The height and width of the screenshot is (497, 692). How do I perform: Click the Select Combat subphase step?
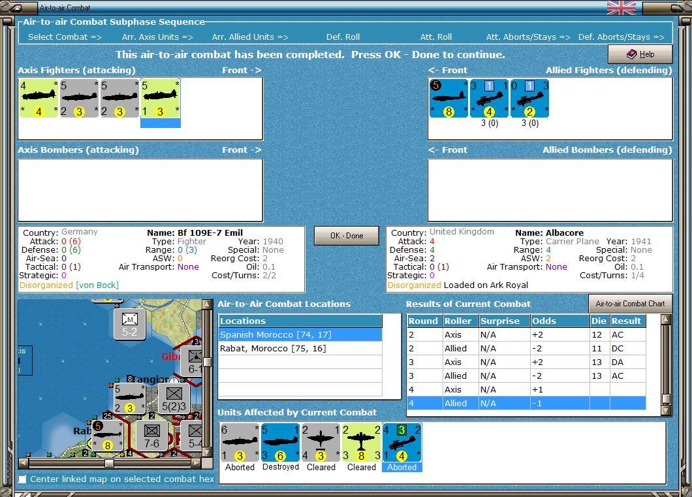[x=65, y=37]
